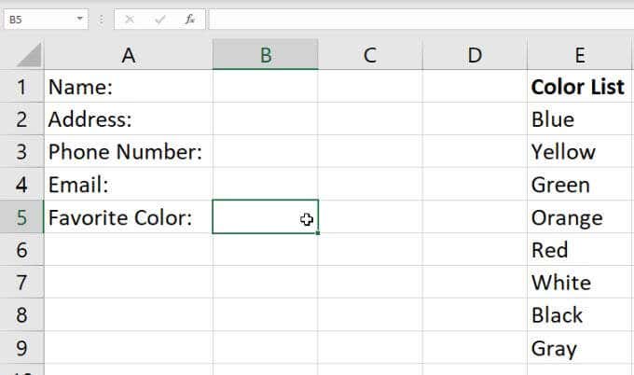This screenshot has width=634, height=375.
Task: Select the row 1 header
Action: [21, 87]
